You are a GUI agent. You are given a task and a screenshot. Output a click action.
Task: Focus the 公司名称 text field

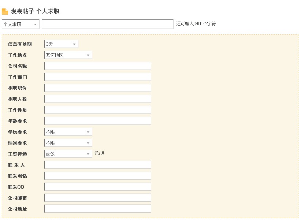pyautogui.click(x=97, y=66)
